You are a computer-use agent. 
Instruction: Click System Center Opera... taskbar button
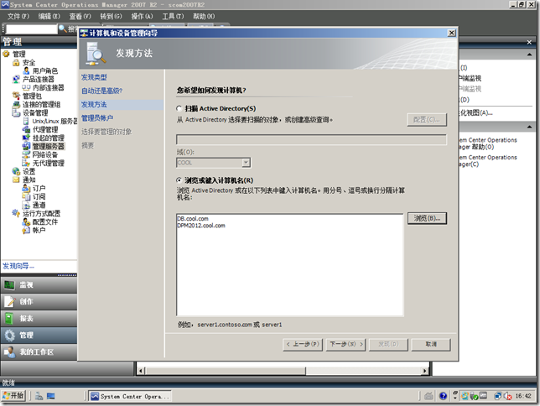click(x=130, y=396)
